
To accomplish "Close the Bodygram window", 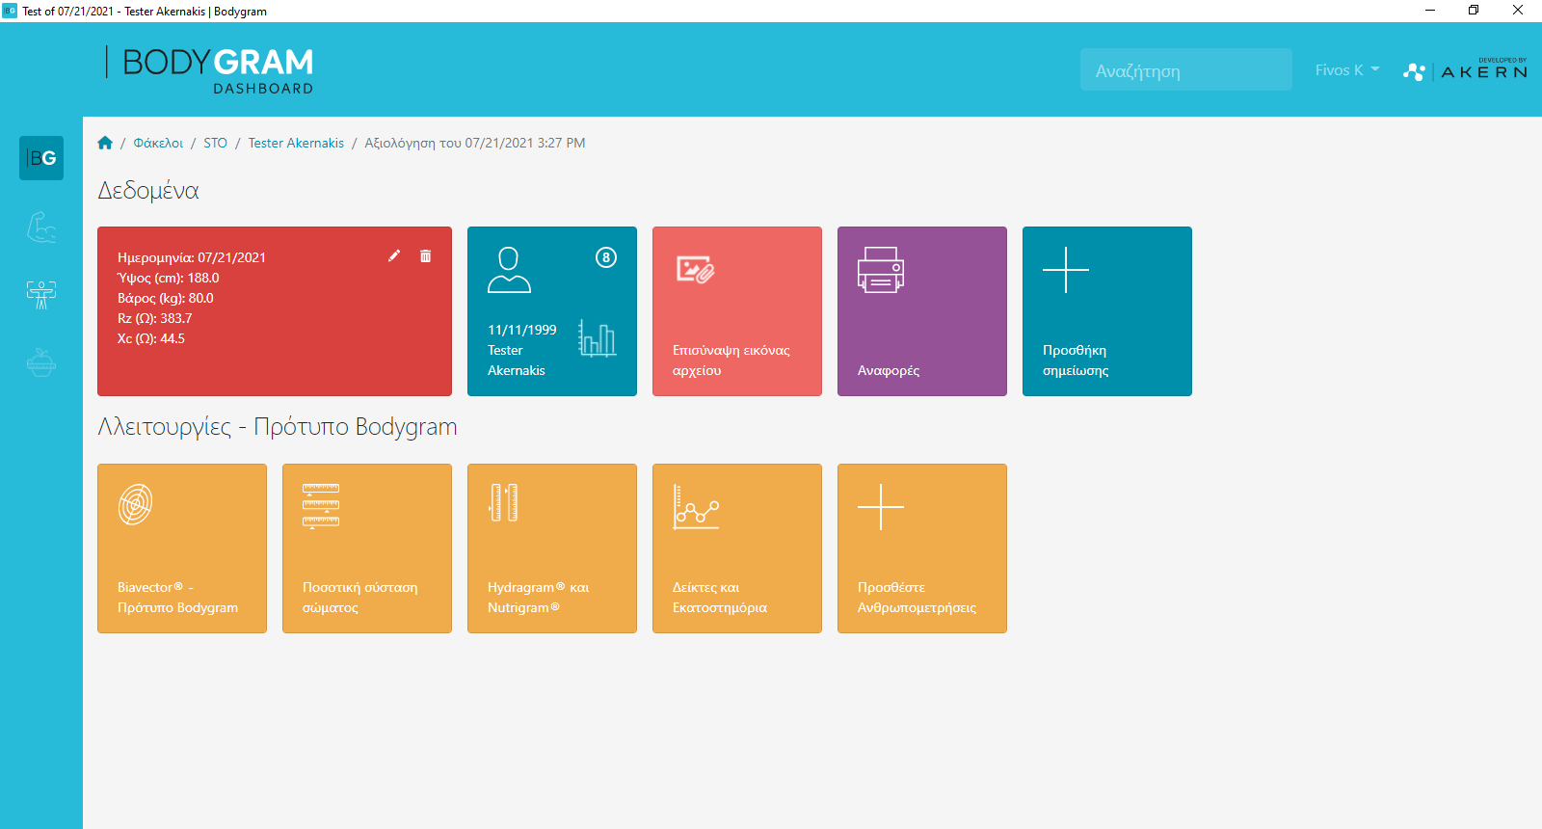I will pos(1518,11).
